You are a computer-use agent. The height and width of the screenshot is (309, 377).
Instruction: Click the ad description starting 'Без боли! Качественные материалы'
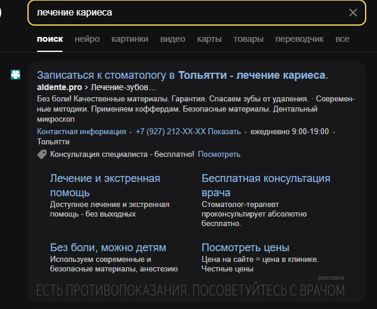click(196, 109)
